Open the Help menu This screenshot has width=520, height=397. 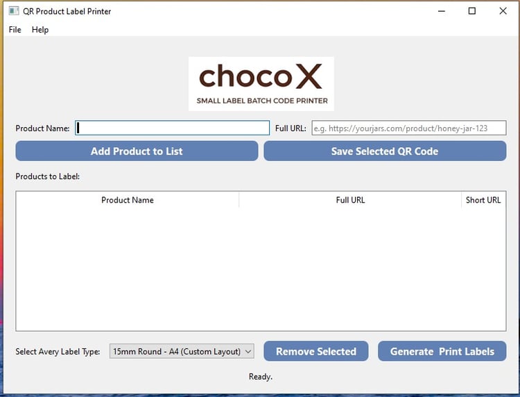[40, 30]
